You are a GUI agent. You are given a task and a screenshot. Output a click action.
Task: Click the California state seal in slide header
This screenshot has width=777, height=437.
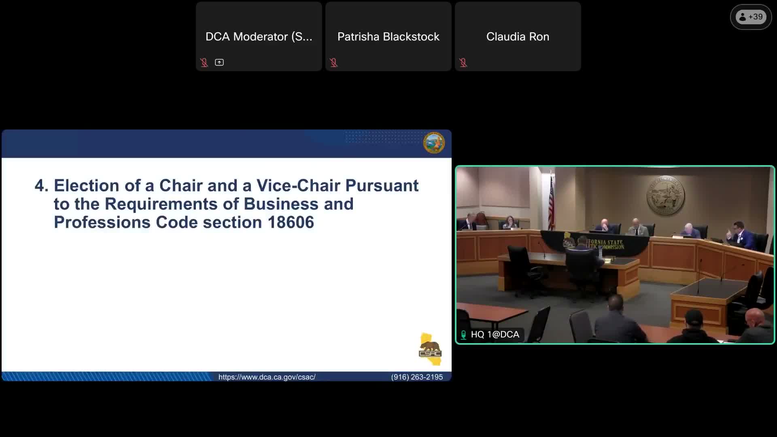pos(434,143)
